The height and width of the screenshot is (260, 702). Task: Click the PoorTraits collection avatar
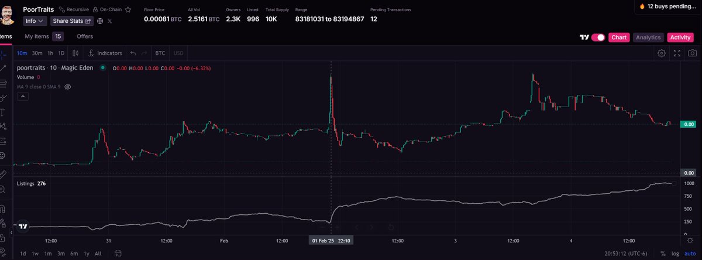click(8, 14)
